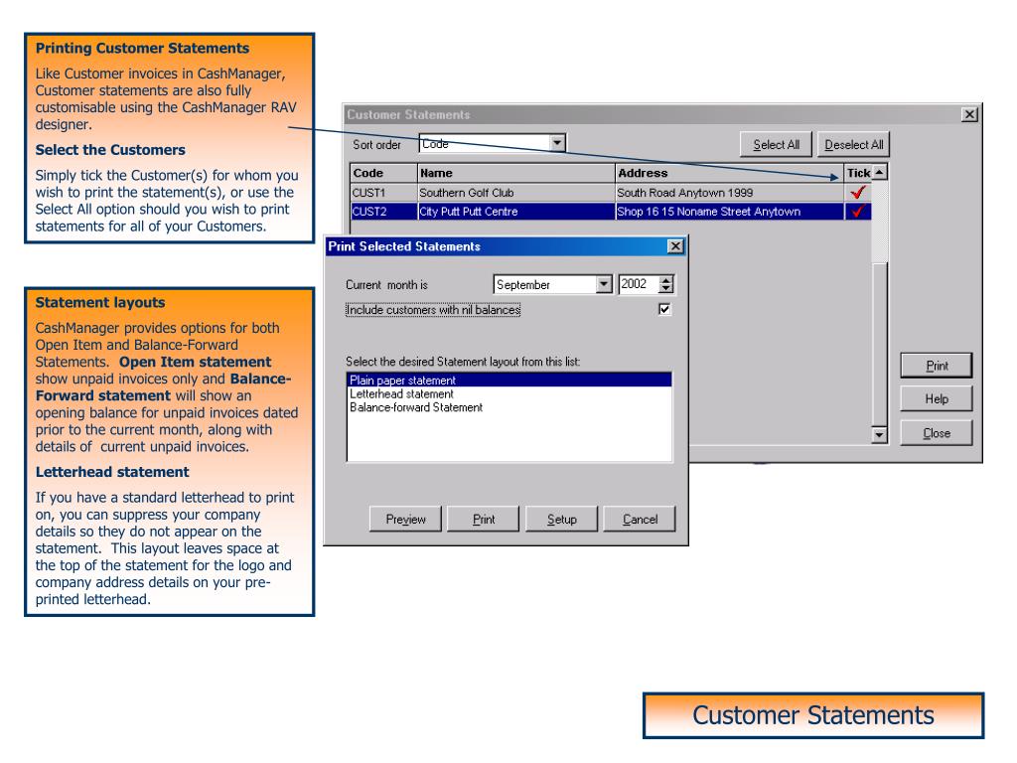Cancel the Print Selected Statements dialog
The image size is (1017, 763).
[640, 519]
